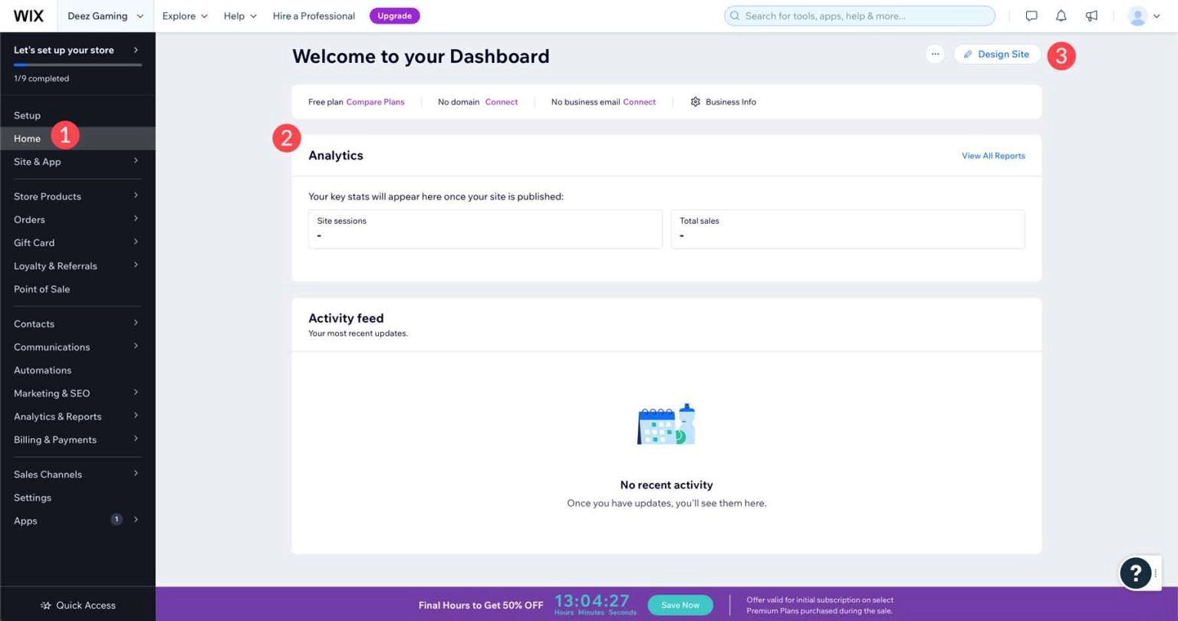Image resolution: width=1178 pixels, height=621 pixels.
Task: Check notifications via the bell icon
Action: (x=1061, y=15)
